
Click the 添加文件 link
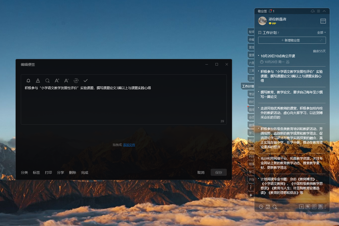[129, 145]
